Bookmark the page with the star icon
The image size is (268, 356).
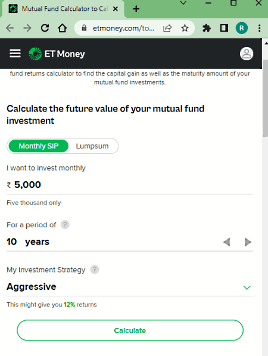point(185,28)
